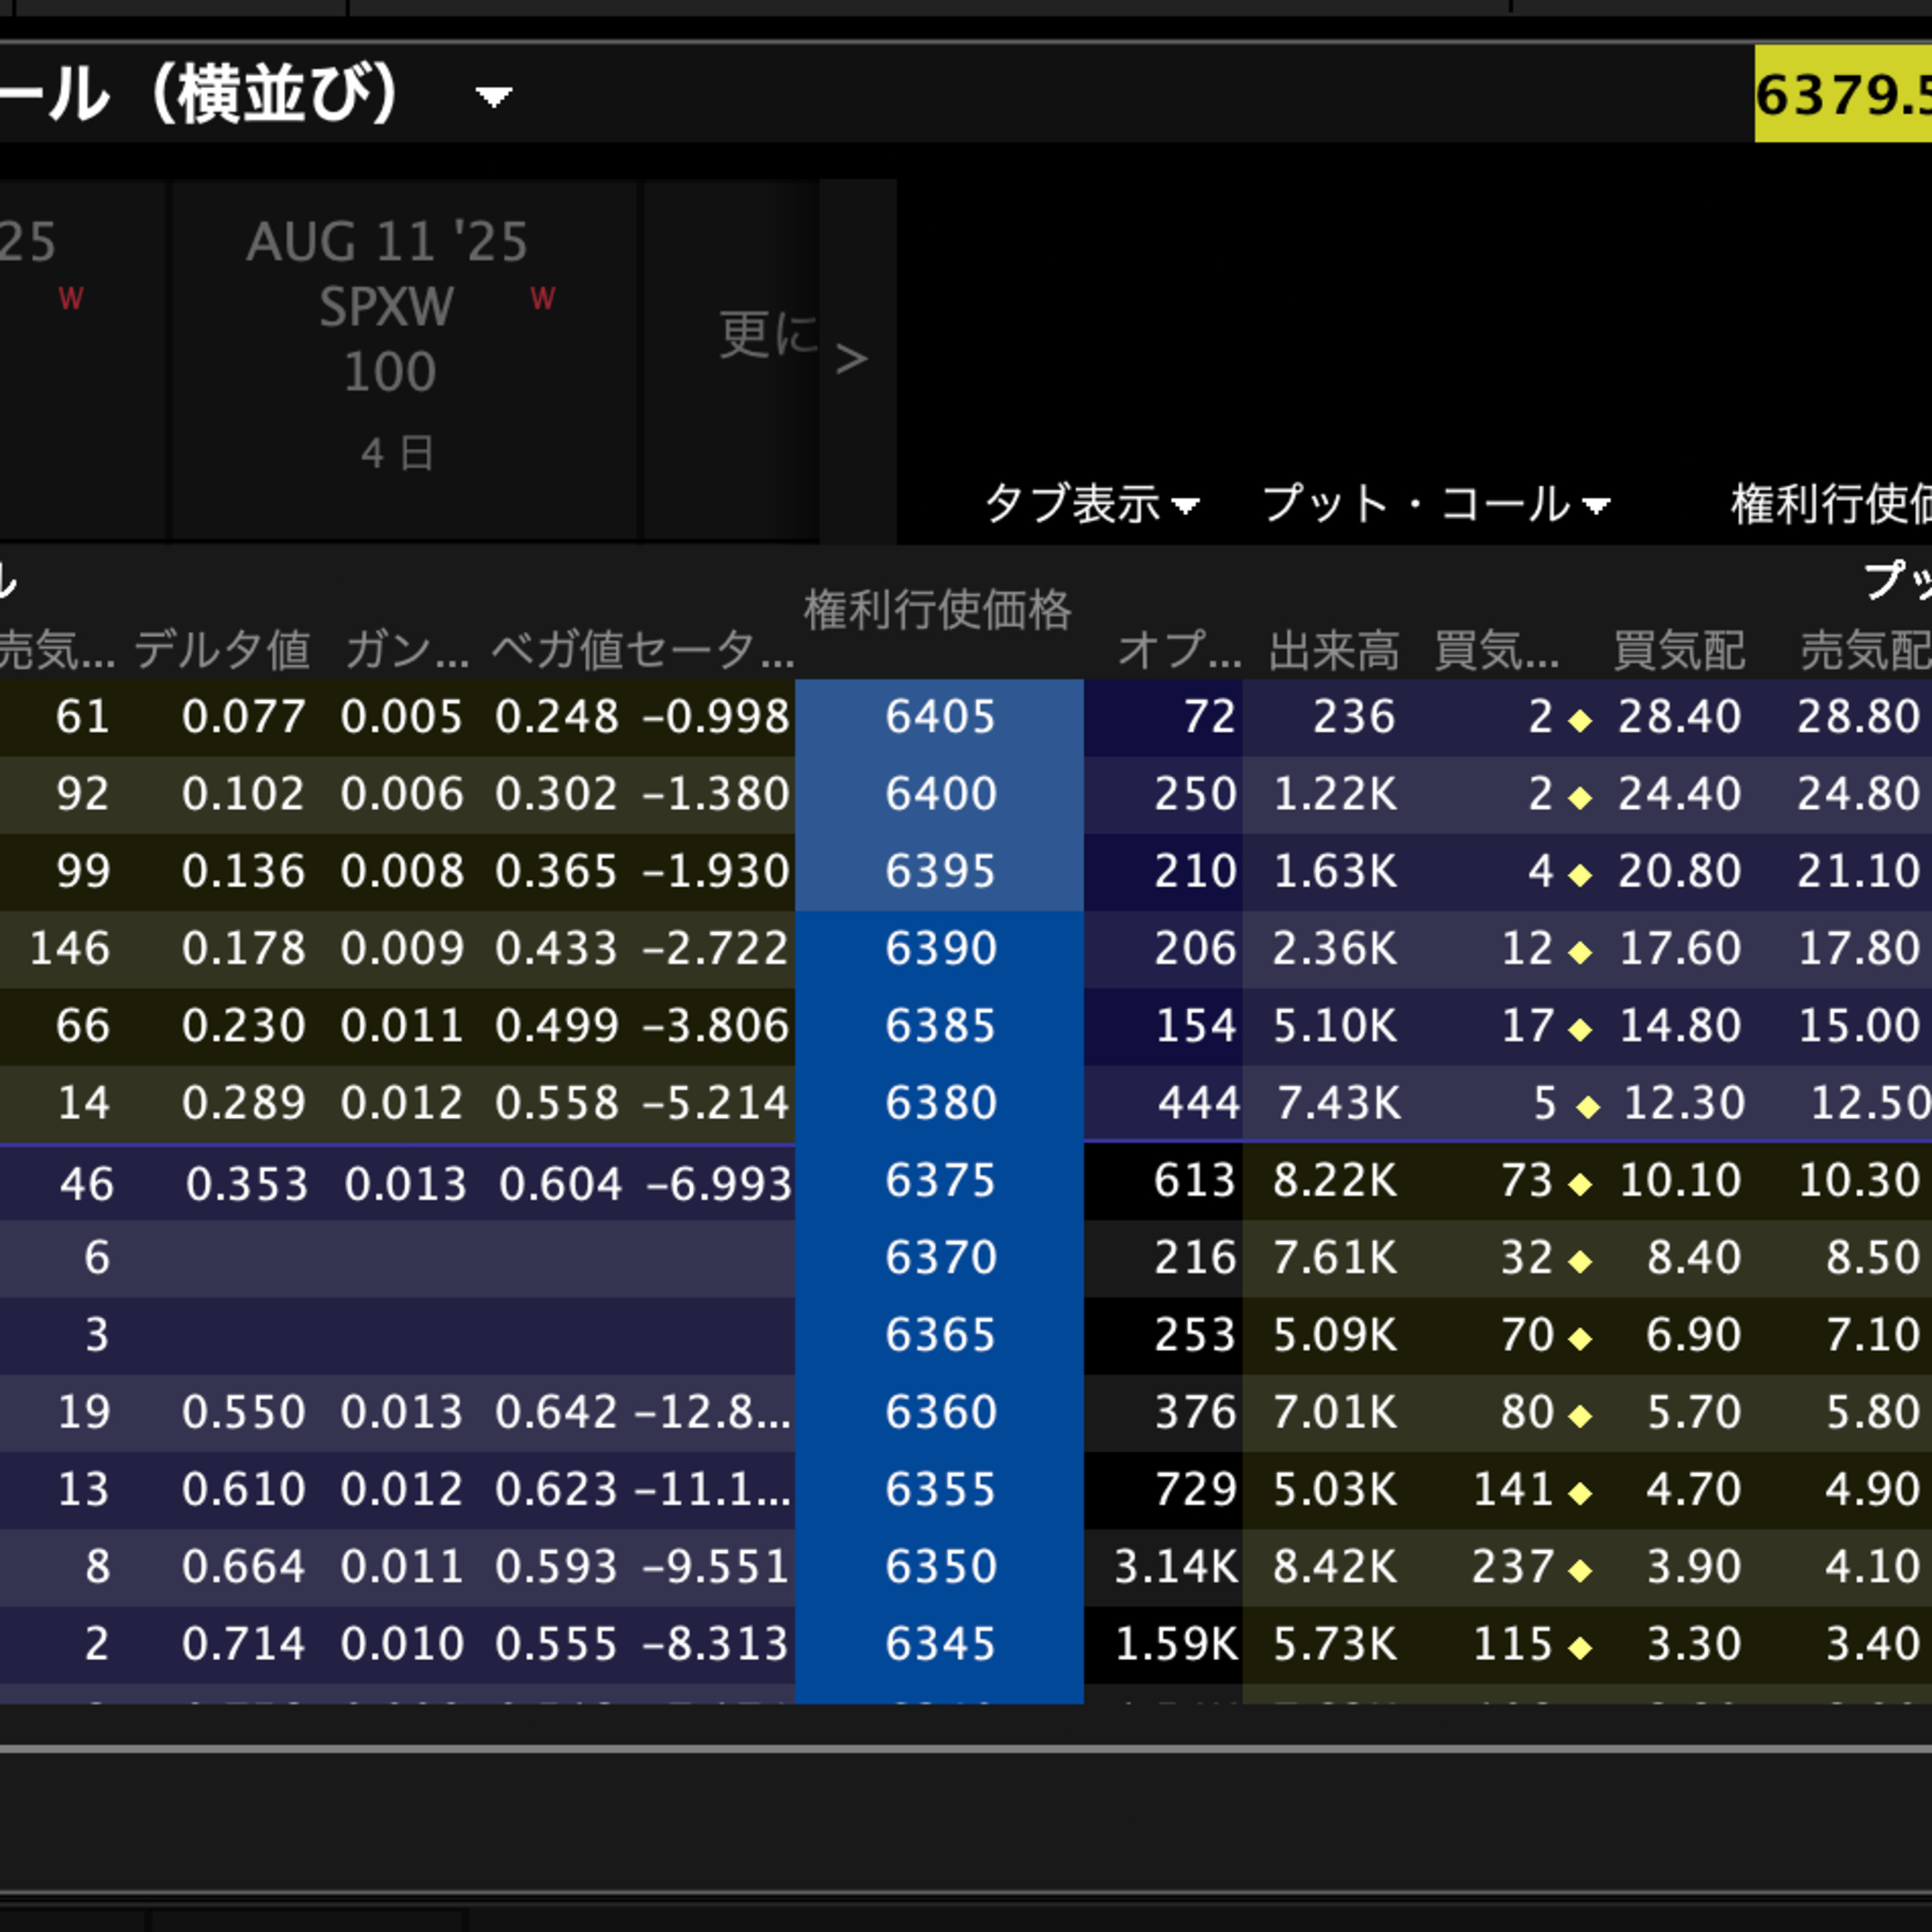
Task: Click the diamond icon next to bid 17.60
Action: [x=1580, y=952]
